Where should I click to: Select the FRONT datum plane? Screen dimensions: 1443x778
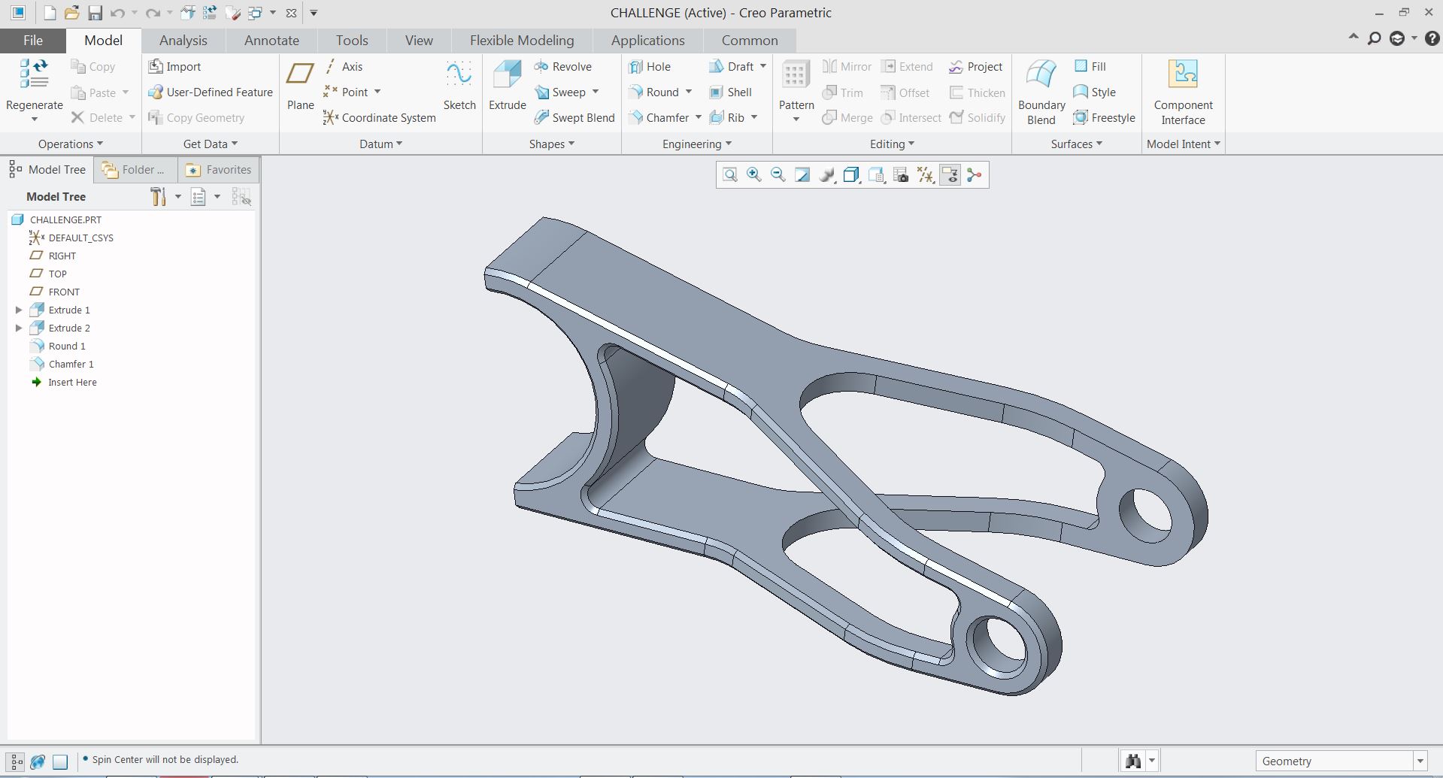(x=55, y=292)
